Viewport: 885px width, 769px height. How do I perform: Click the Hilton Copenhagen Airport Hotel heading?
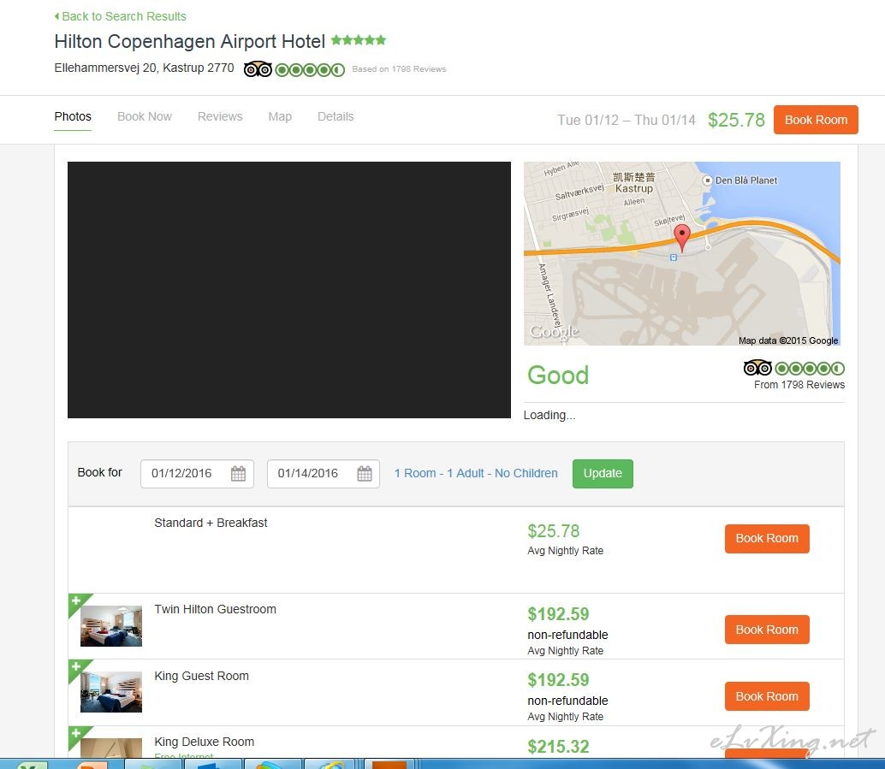tap(190, 41)
